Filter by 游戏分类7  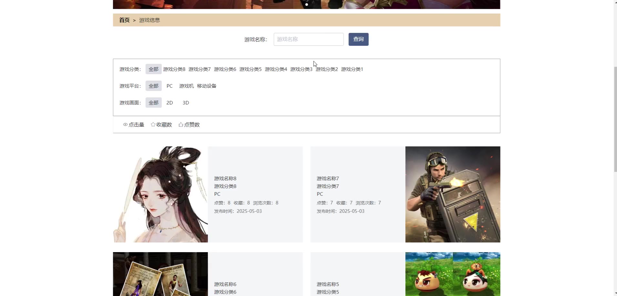coord(199,69)
